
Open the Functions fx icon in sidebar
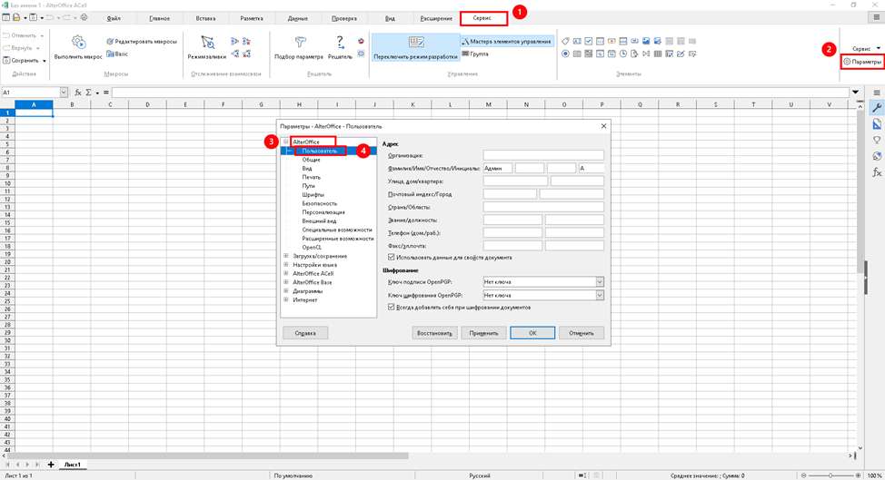pos(877,171)
